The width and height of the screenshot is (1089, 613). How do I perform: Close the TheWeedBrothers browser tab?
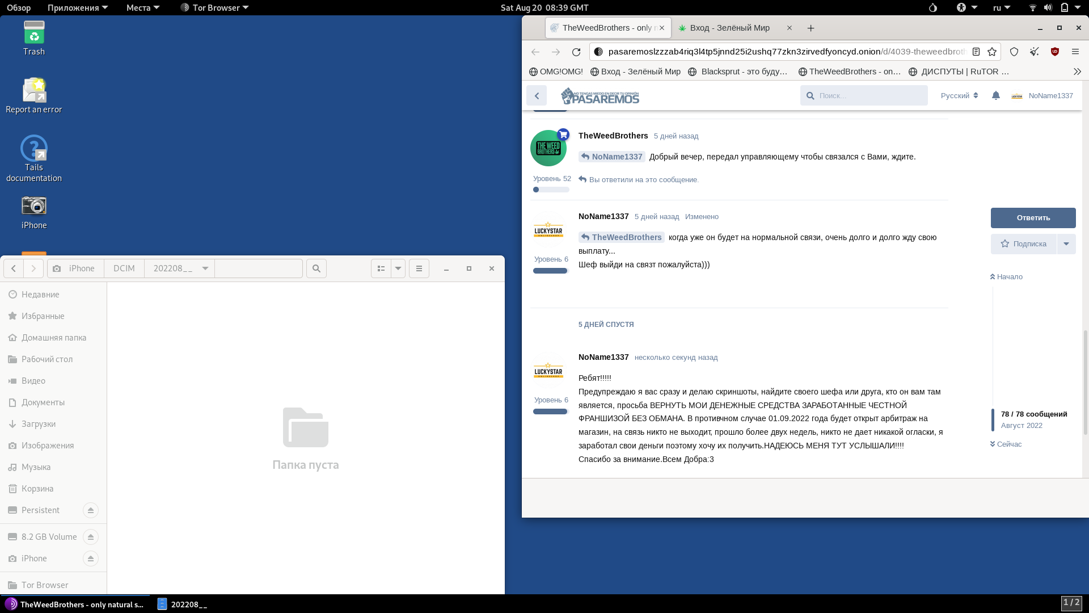tap(662, 28)
